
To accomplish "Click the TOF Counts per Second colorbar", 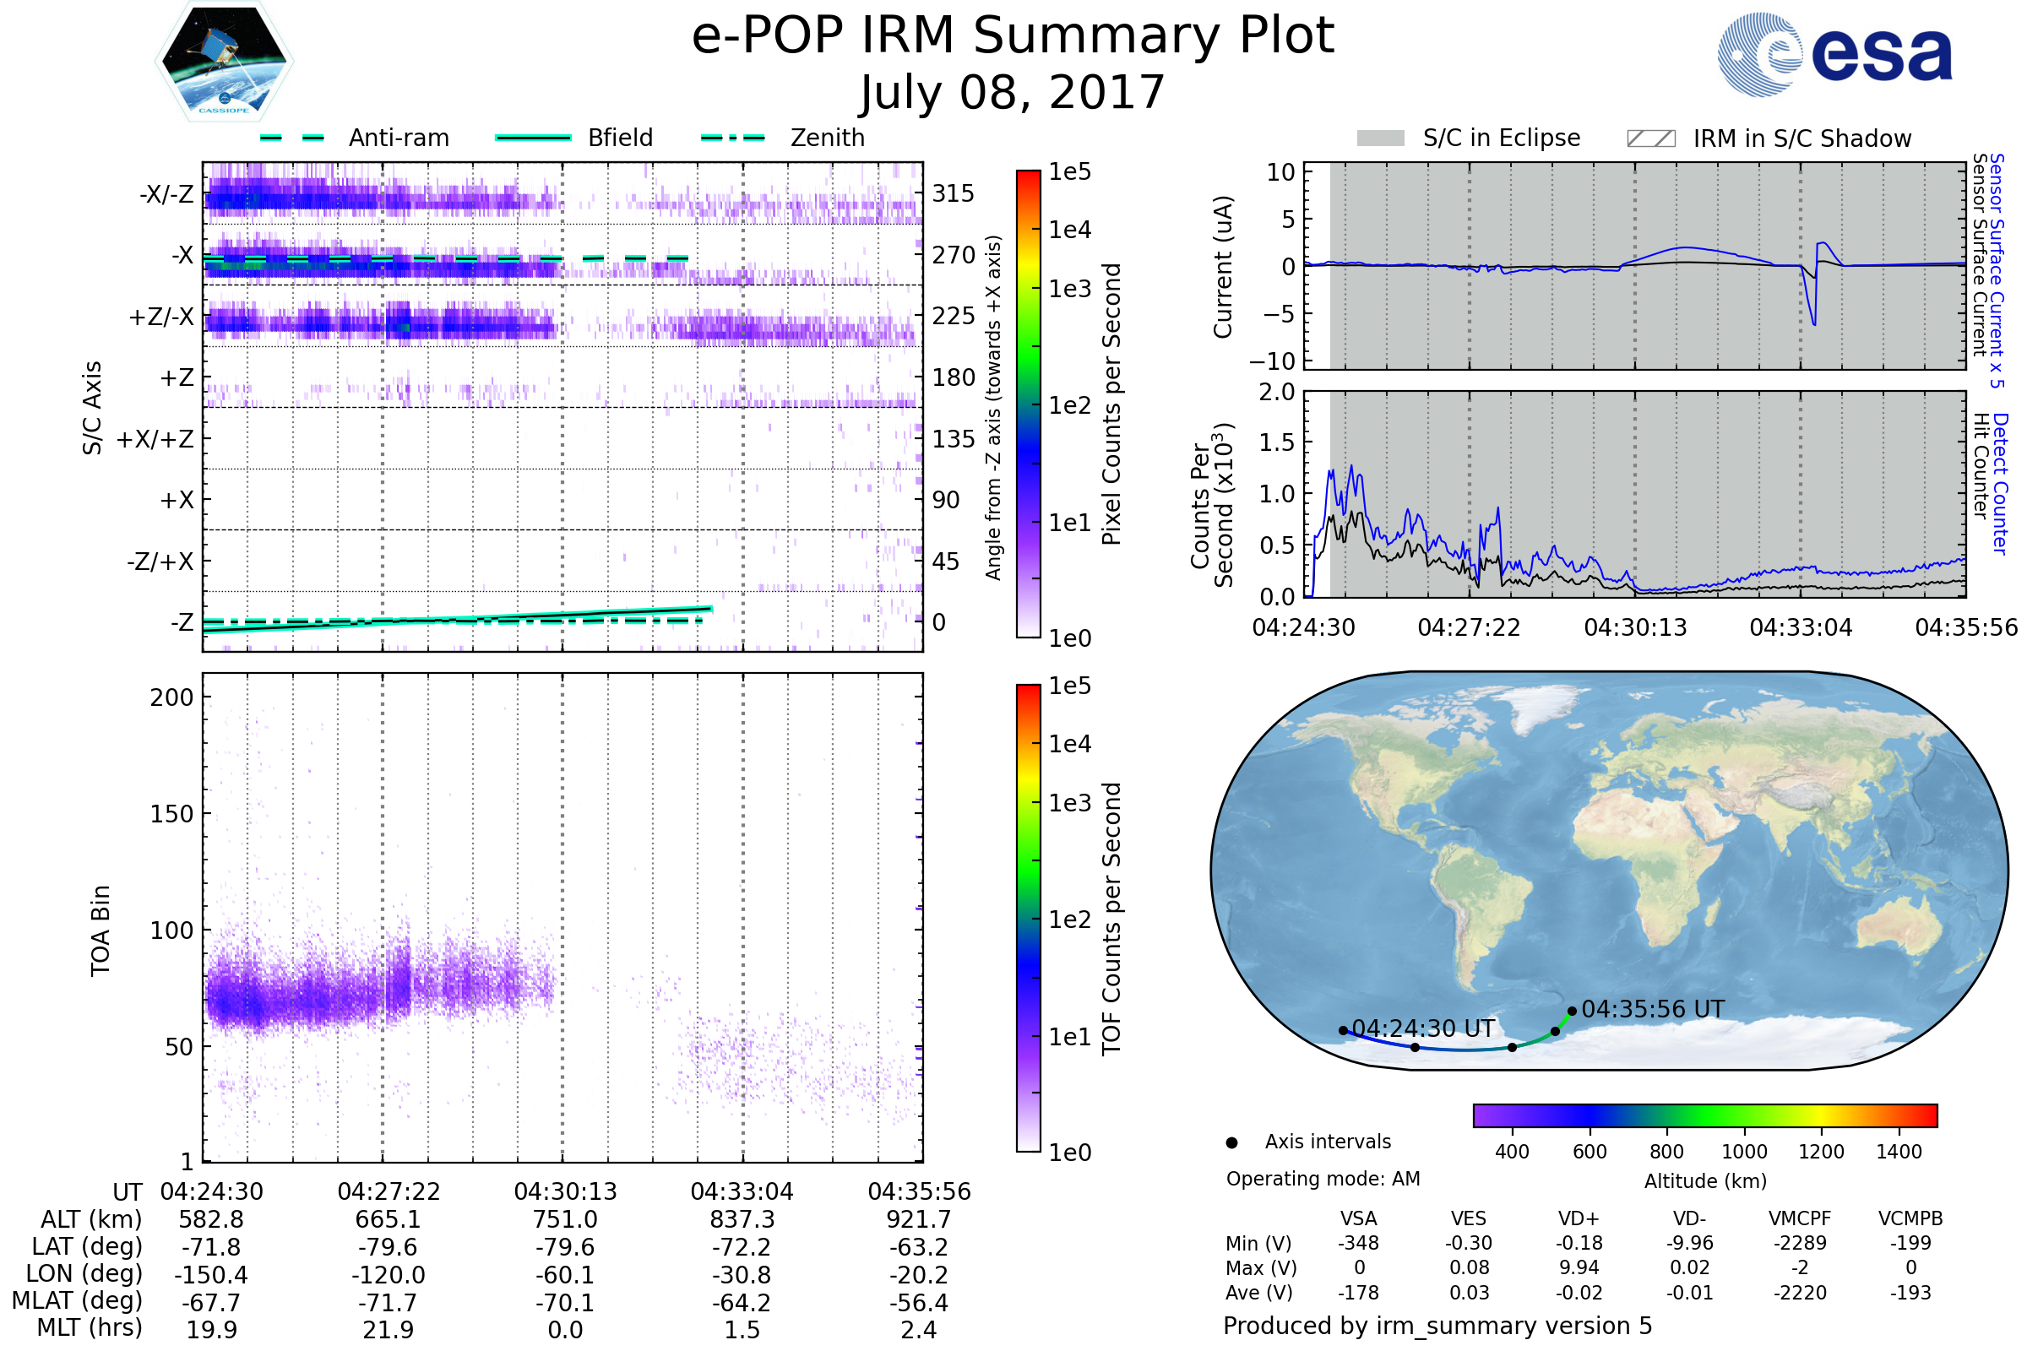I will coord(1028,918).
